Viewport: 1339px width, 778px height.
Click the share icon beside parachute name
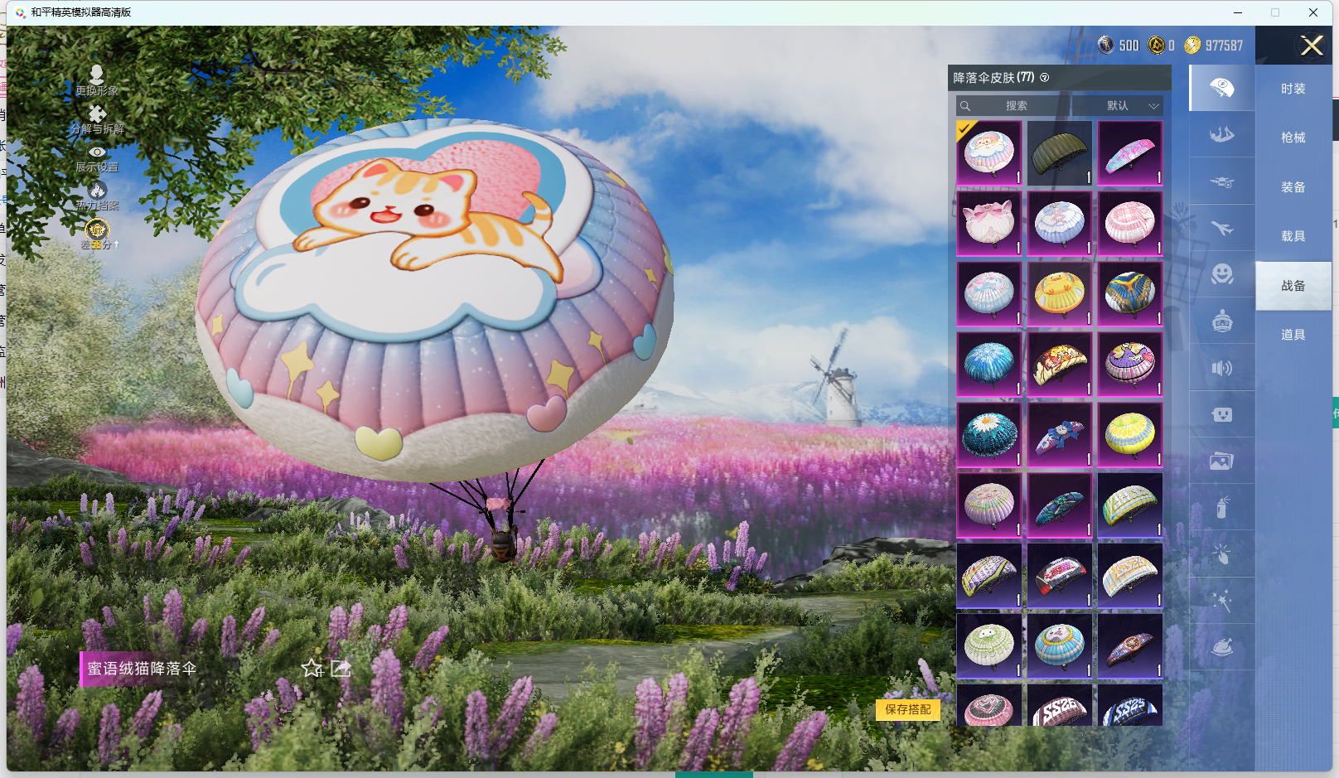point(341,668)
